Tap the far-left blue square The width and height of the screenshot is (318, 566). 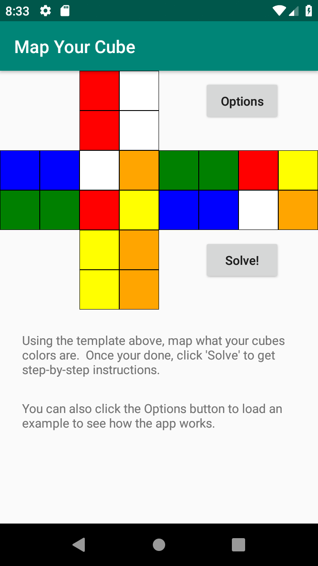click(20, 170)
